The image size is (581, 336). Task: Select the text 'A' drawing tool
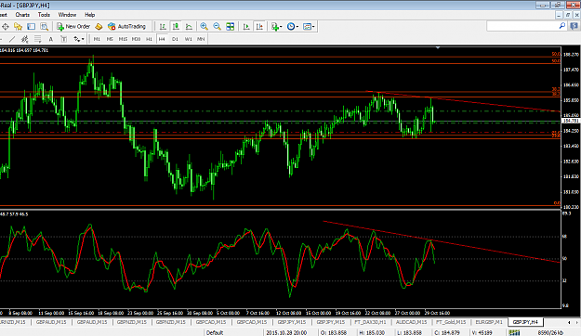pyautogui.click(x=51, y=39)
